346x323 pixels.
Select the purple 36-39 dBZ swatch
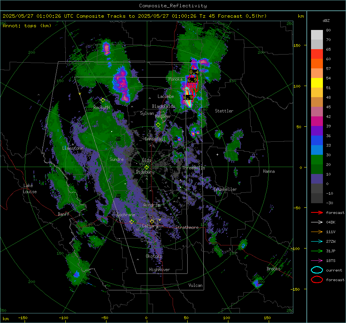317,131
